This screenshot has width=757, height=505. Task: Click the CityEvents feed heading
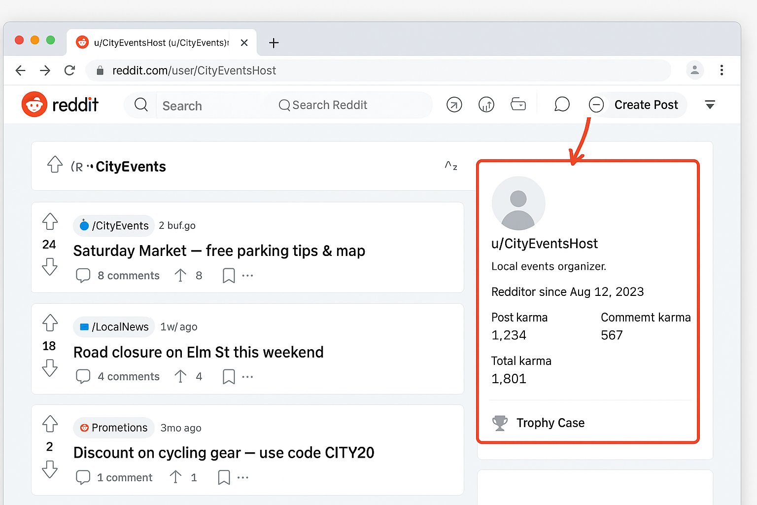131,167
